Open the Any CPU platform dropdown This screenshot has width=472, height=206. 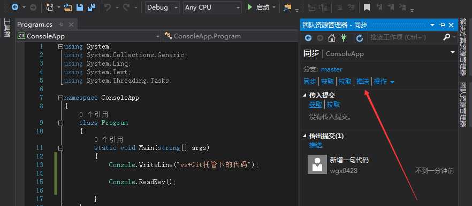(x=212, y=7)
